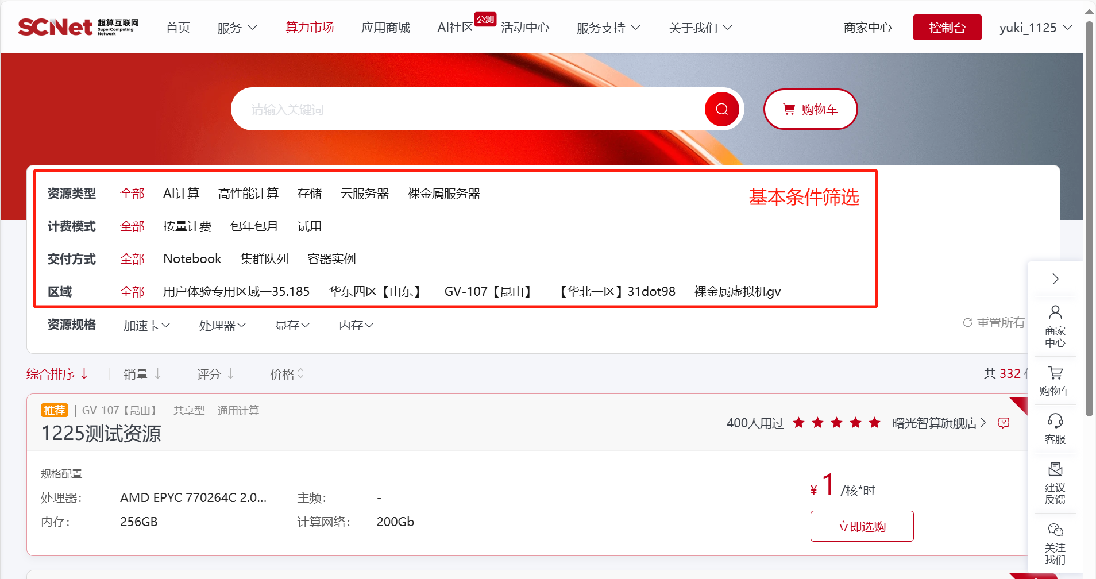The height and width of the screenshot is (579, 1096).
Task: Open 活动中心 navigation item
Action: [524, 28]
